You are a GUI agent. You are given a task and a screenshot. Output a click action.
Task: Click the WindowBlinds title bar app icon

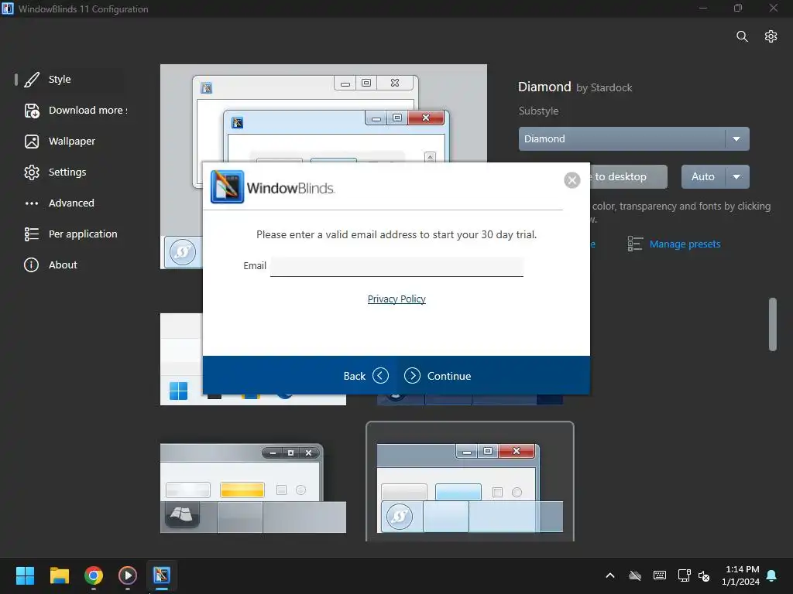[8, 9]
